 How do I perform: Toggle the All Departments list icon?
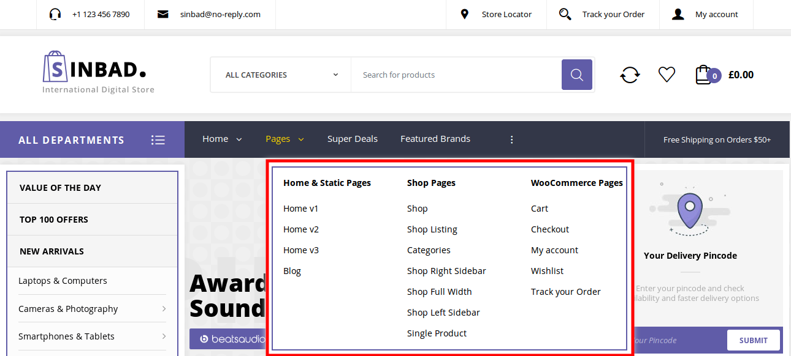pyautogui.click(x=158, y=140)
